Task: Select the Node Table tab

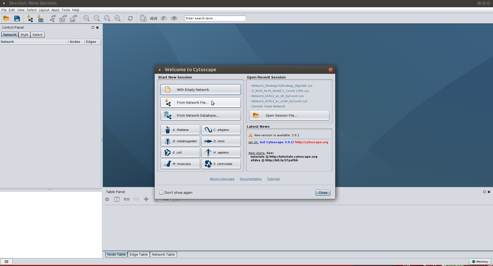Action: point(116,254)
